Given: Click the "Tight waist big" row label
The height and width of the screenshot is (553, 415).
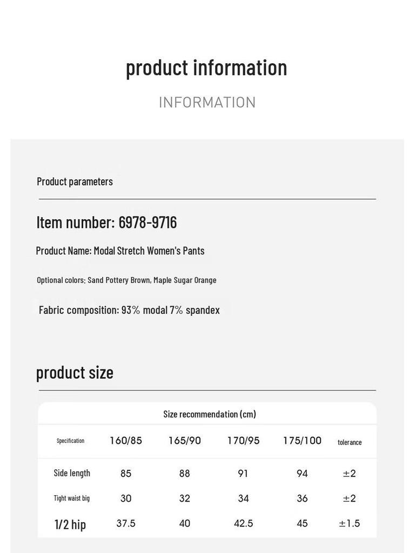Looking at the screenshot, I should click(71, 498).
